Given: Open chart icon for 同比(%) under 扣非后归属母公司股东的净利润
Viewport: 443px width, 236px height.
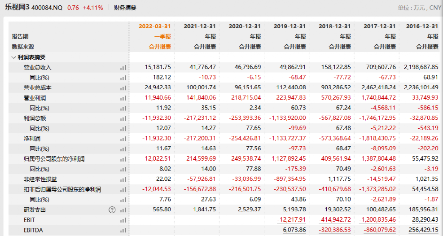Looking at the screenshot, I should (123, 200).
